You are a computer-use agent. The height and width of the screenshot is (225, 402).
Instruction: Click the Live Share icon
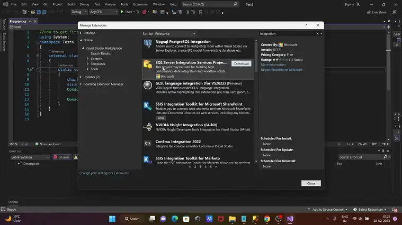[369, 12]
